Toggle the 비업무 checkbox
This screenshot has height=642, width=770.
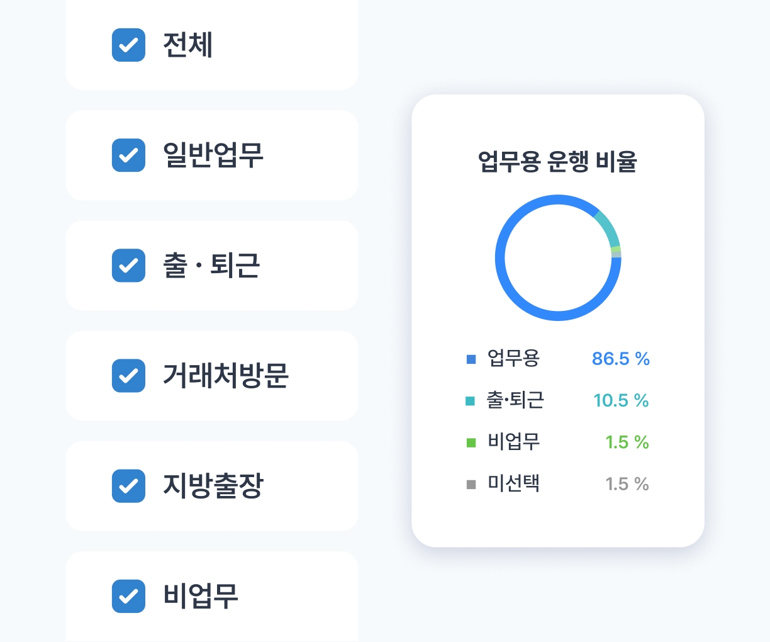[128, 596]
